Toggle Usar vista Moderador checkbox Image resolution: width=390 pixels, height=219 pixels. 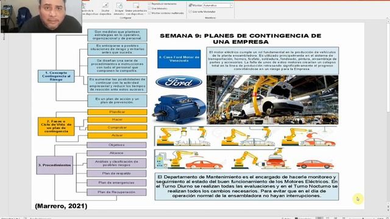click(x=190, y=12)
